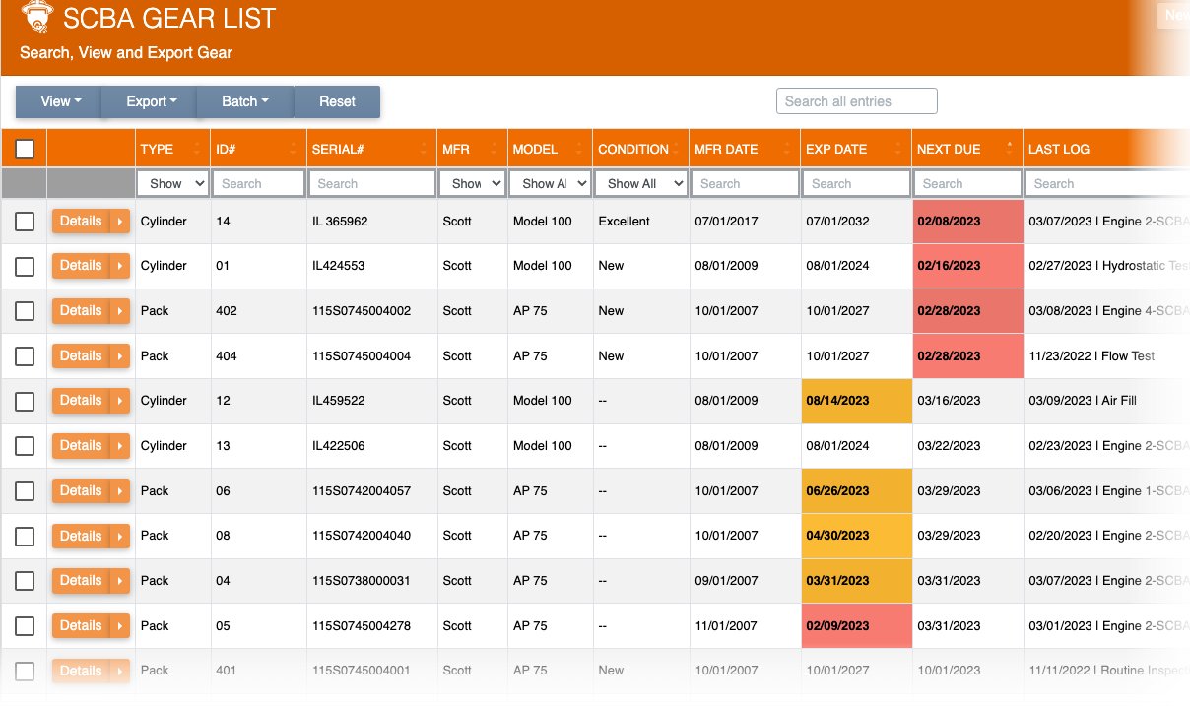
Task: Check the box for Cylinder ID 12
Action: click(25, 401)
